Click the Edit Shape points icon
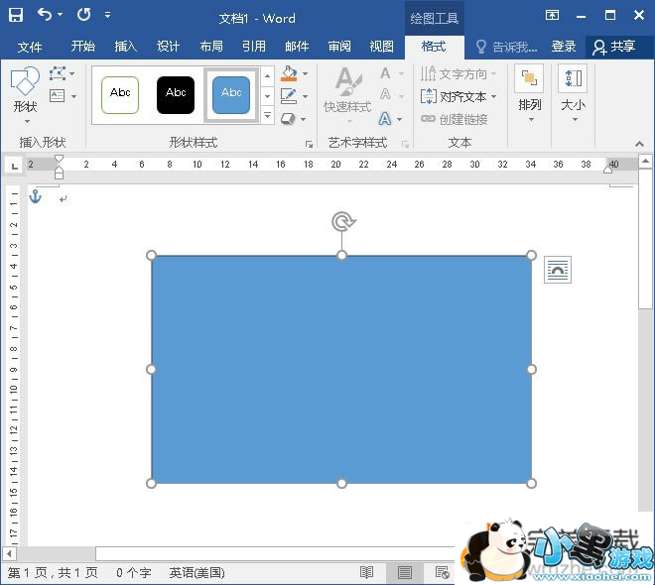This screenshot has height=585, width=655. click(x=59, y=74)
